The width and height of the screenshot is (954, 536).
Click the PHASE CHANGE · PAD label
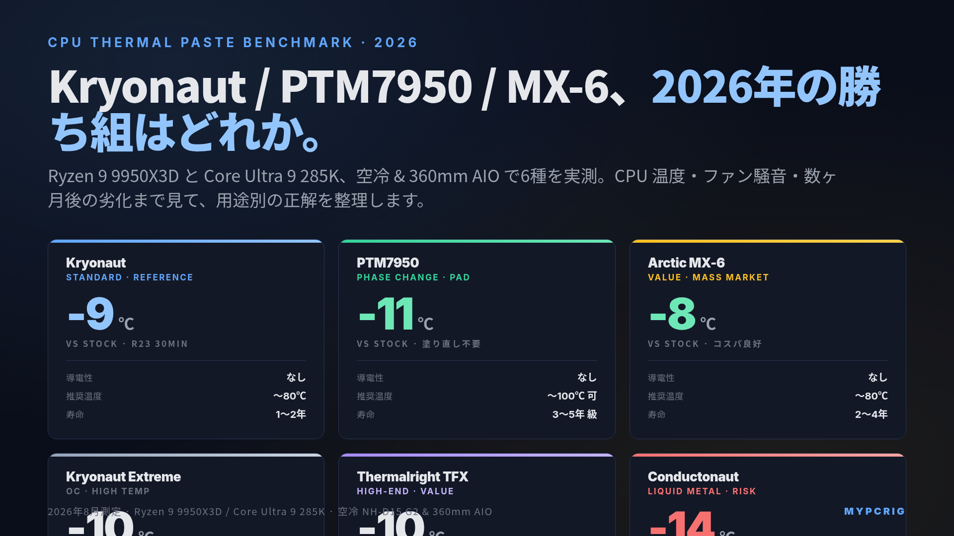413,277
